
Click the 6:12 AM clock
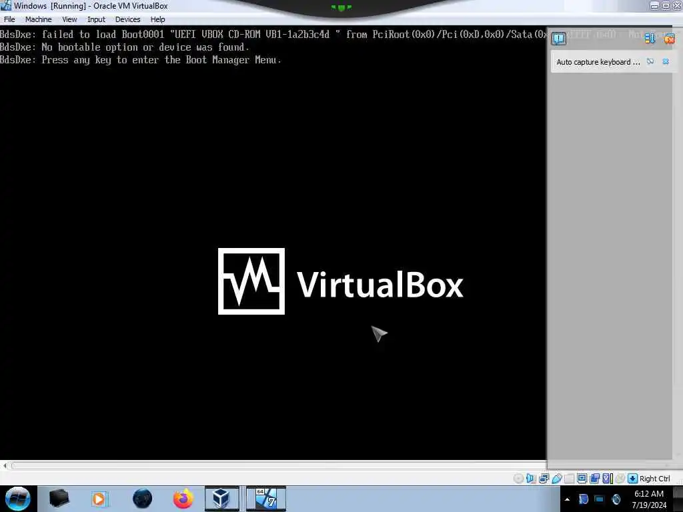pos(648,494)
